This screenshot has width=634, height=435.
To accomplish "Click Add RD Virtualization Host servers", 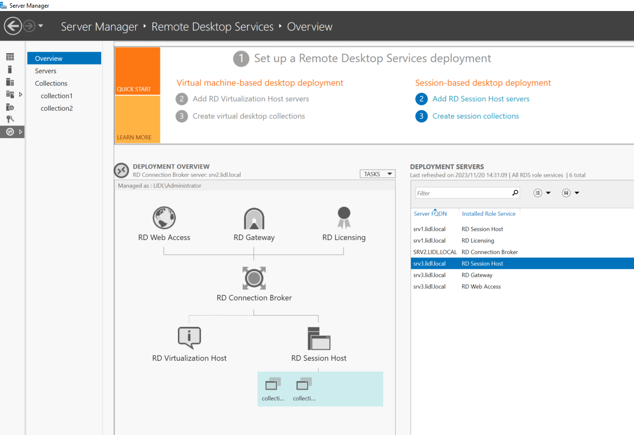I will [x=251, y=99].
